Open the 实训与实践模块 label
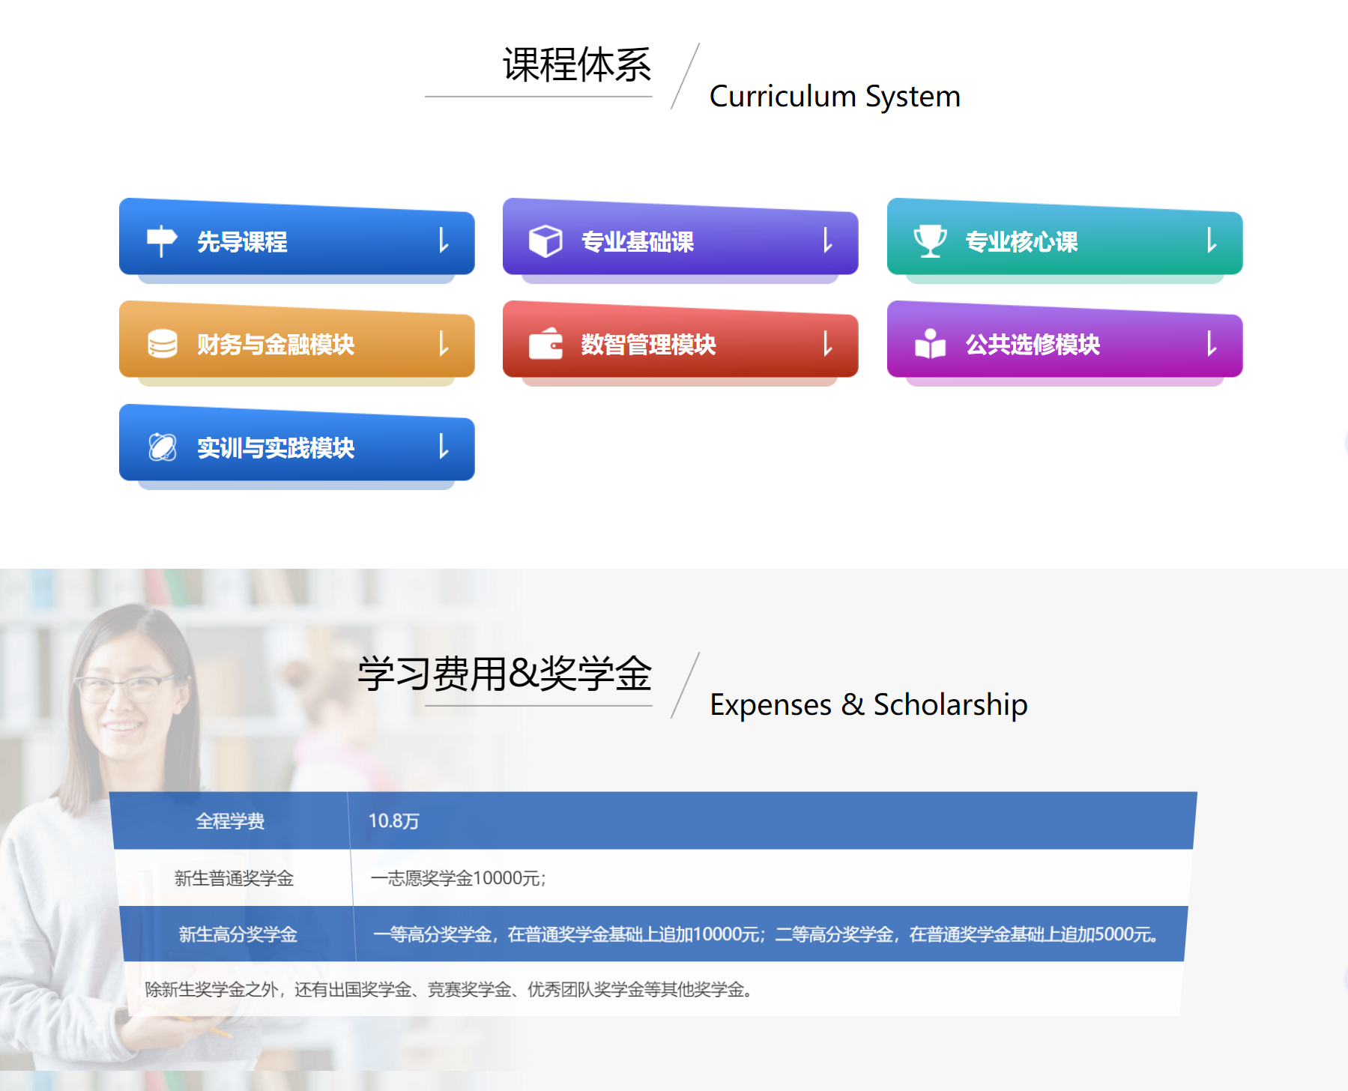Image resolution: width=1348 pixels, height=1091 pixels. click(x=276, y=447)
